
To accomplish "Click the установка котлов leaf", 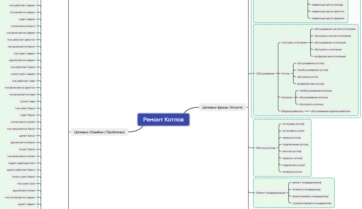I will coord(293,124).
